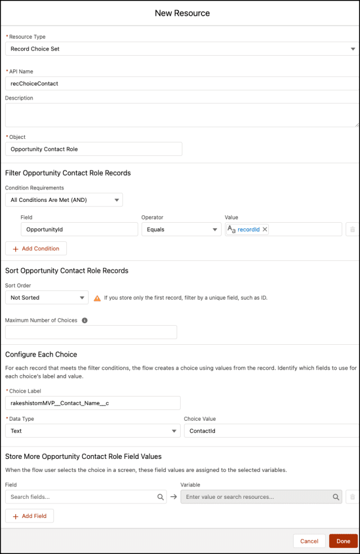Click the Choice Label input field
Image resolution: width=360 pixels, height=554 pixels.
[x=93, y=403]
